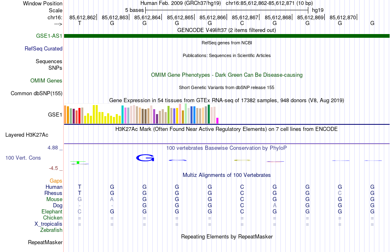Screen dimensions: 390x252
Task: Click the 4.88 PhyloP upper value
Action: pos(53,148)
